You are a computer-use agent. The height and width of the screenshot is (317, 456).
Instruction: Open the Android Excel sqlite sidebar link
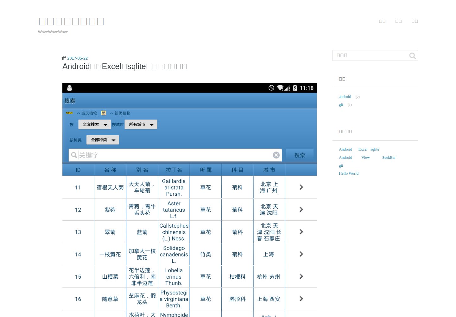359,149
